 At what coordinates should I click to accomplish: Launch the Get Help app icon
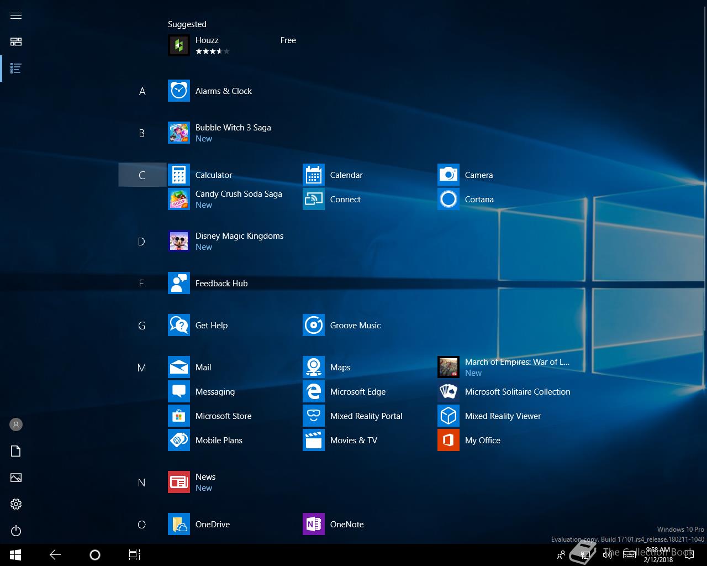tap(179, 325)
